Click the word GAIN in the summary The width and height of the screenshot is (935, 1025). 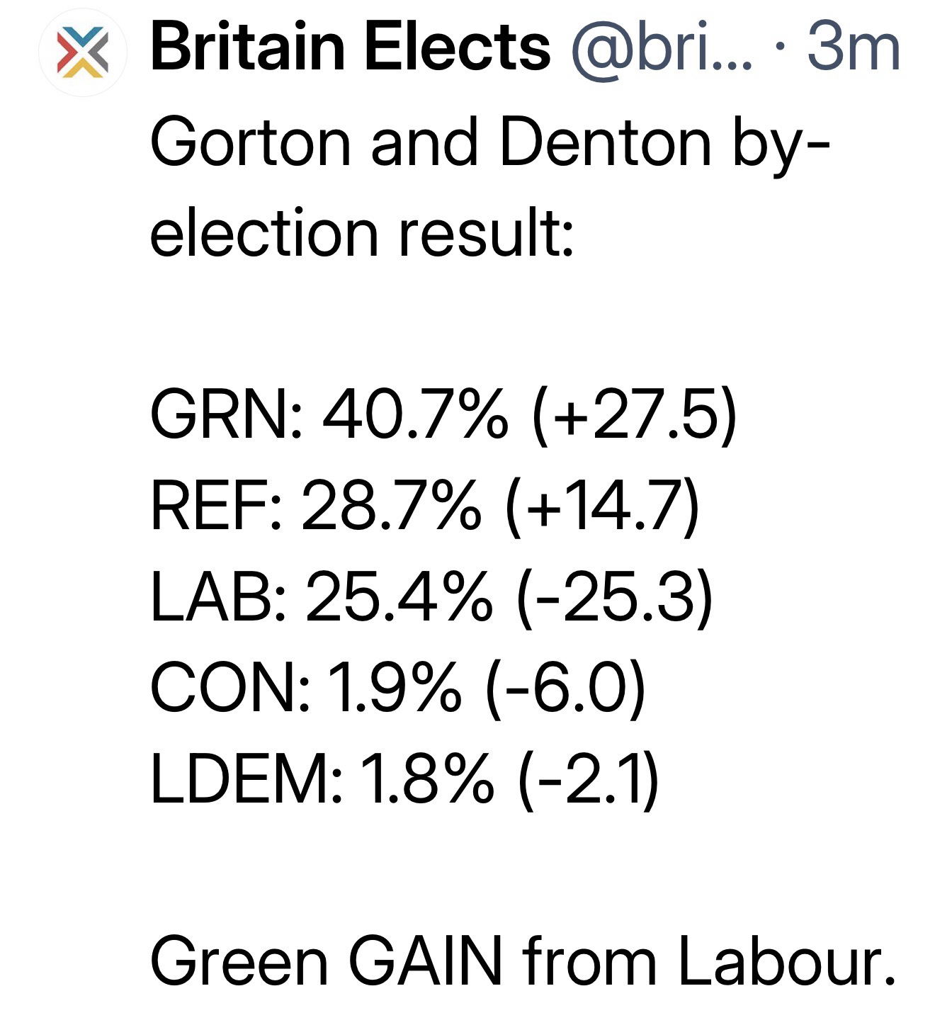[x=425, y=961]
